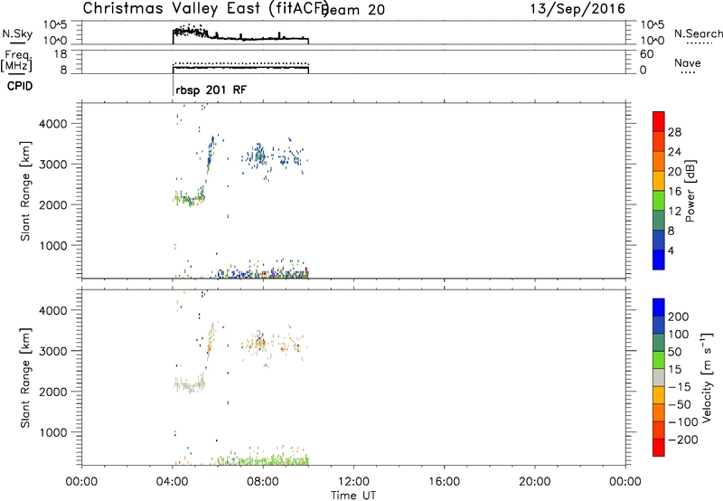
Task: Click the '04:00' time axis tick label
Action: tap(172, 482)
